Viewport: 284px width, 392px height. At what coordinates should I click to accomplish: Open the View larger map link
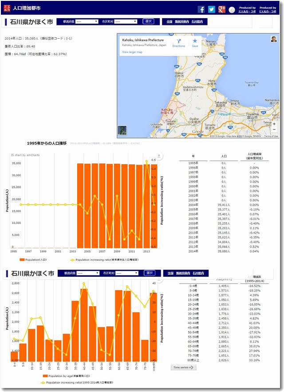pyautogui.click(x=132, y=52)
